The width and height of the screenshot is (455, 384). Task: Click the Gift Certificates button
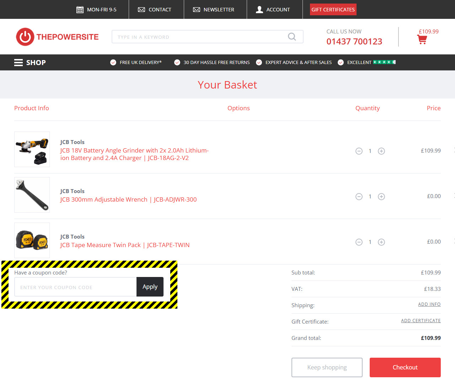(x=333, y=10)
